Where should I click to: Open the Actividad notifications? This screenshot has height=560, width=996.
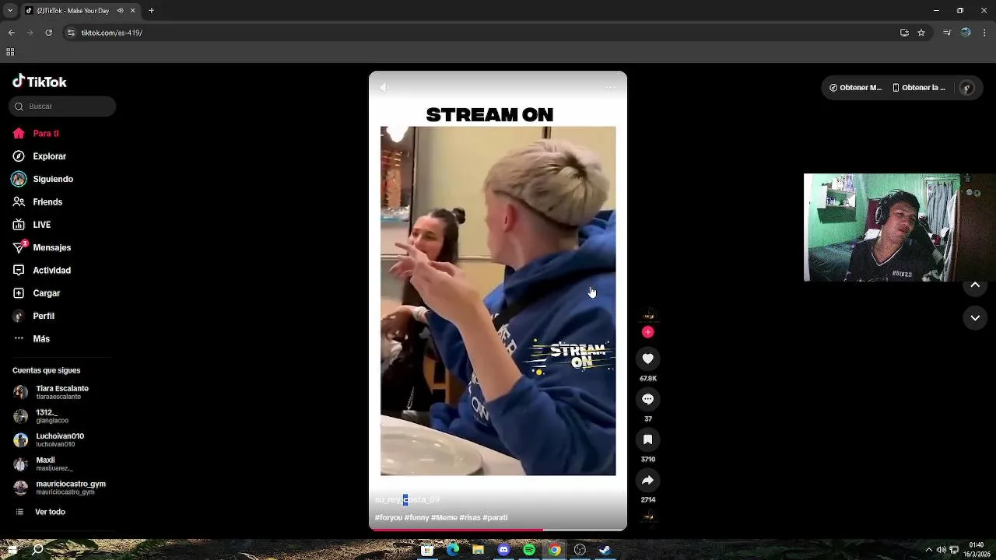(x=42, y=271)
